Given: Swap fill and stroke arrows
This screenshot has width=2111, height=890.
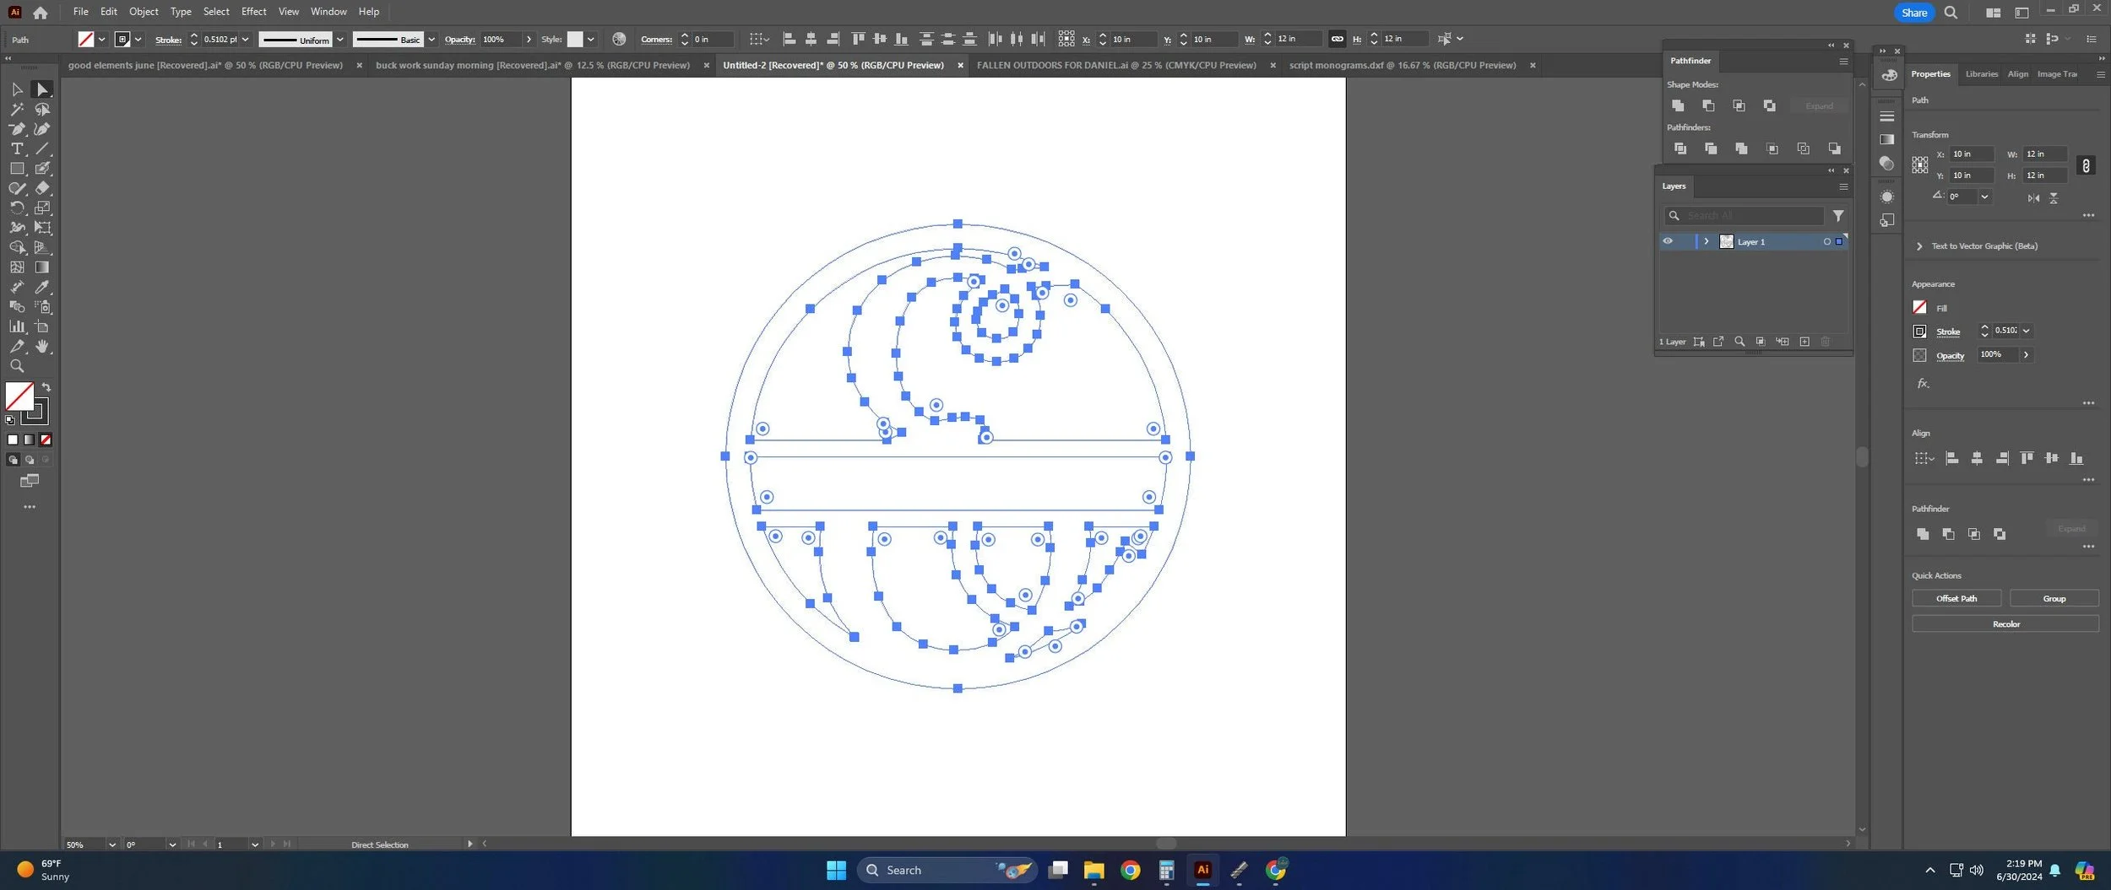Looking at the screenshot, I should (46, 387).
